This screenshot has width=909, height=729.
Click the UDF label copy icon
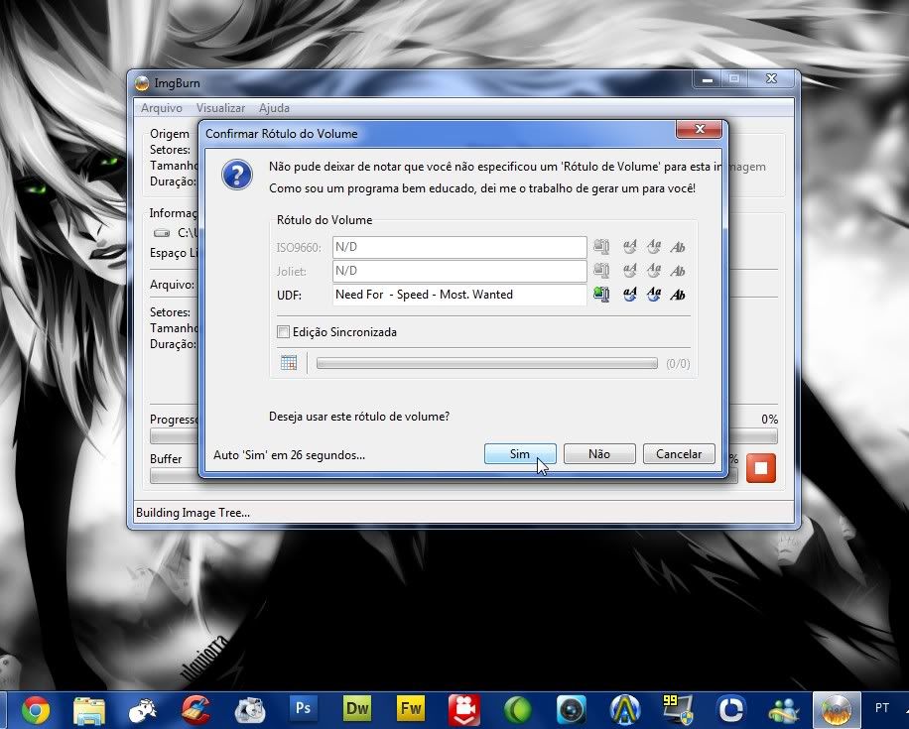pyautogui.click(x=600, y=295)
